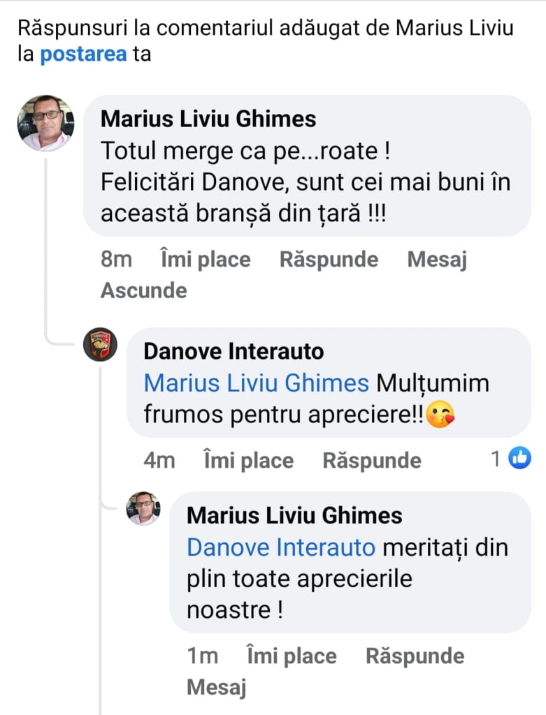Click "Mesaj" under the first comment
Viewport: 546px width, 715px height.
click(437, 260)
